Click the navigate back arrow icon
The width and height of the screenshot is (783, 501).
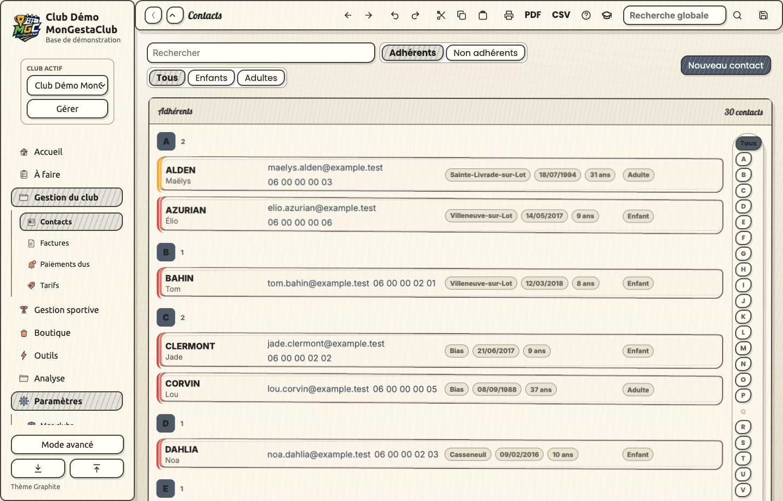(x=348, y=15)
